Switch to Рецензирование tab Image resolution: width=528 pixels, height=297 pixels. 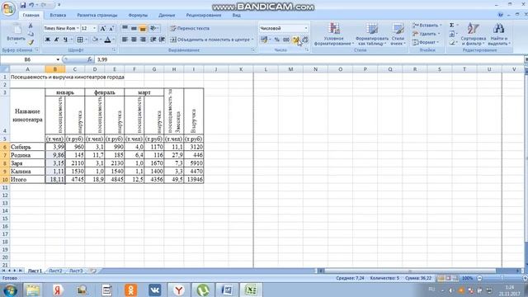(x=204, y=15)
